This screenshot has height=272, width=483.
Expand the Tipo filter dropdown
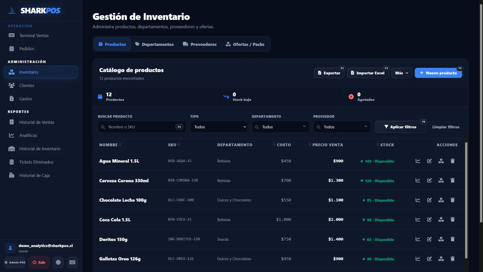[219, 127]
